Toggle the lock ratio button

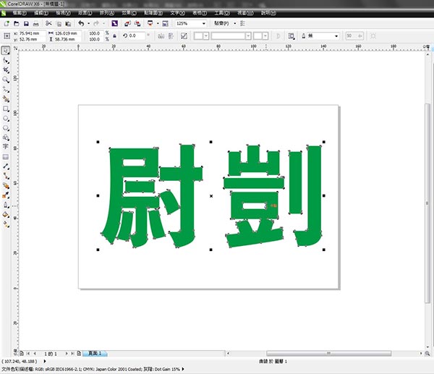pyautogui.click(x=114, y=35)
